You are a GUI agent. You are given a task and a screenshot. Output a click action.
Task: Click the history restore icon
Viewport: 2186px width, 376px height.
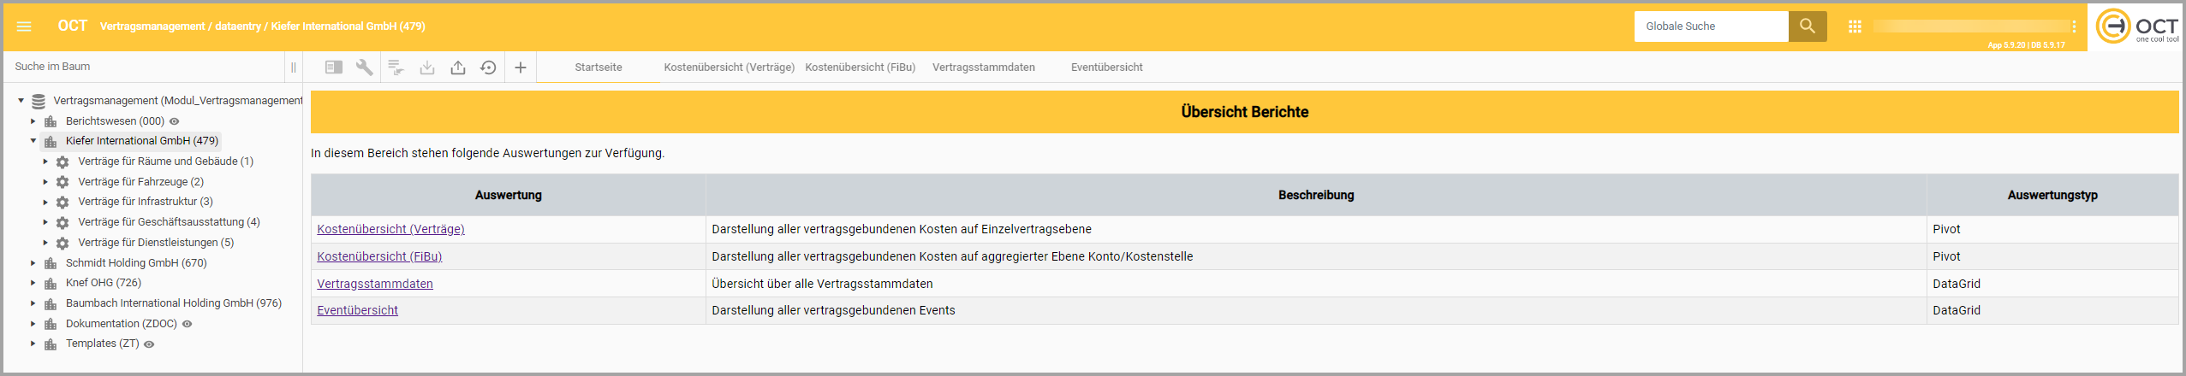[488, 68]
